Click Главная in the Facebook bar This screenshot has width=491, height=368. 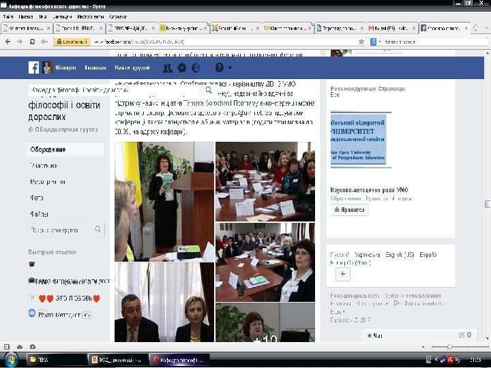[95, 67]
